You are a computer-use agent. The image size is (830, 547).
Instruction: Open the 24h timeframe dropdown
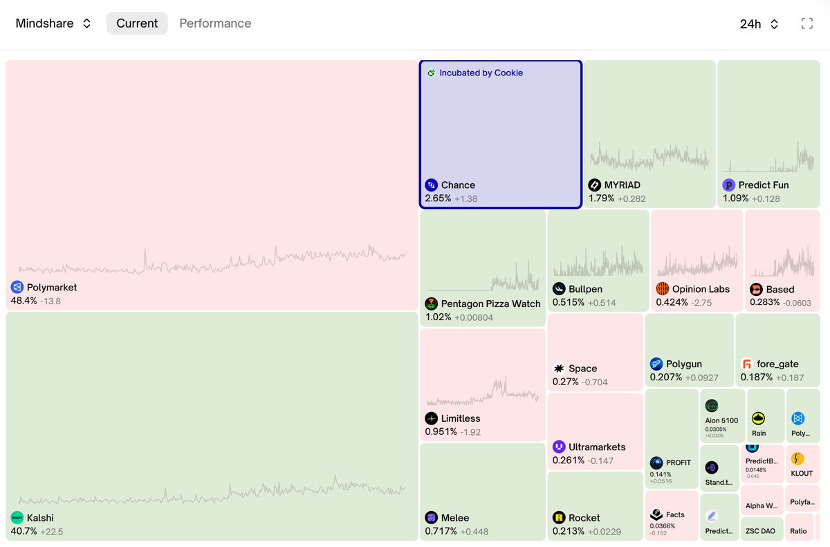click(759, 24)
